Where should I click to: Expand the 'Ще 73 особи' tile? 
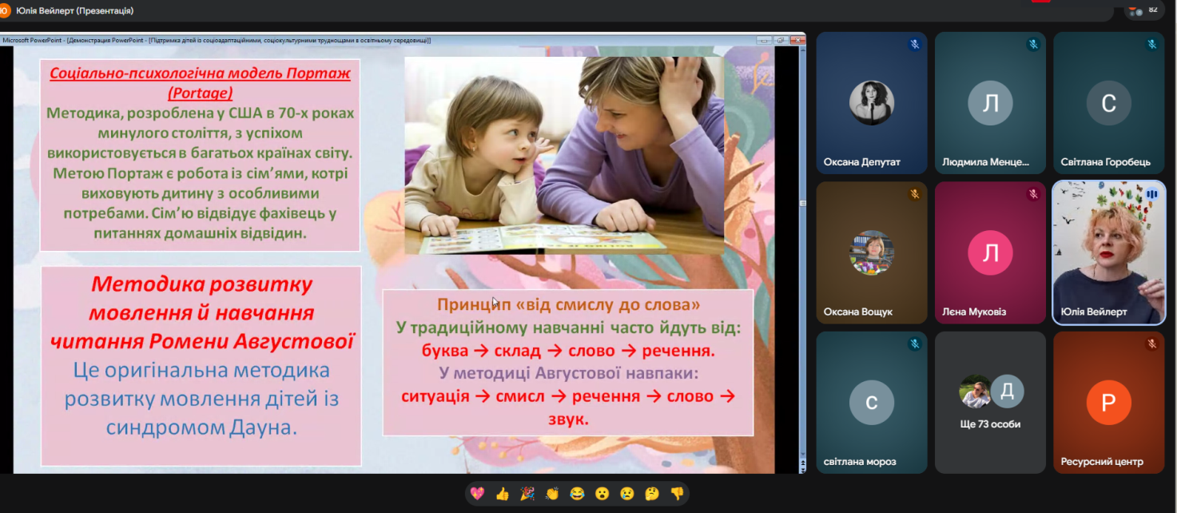990,402
